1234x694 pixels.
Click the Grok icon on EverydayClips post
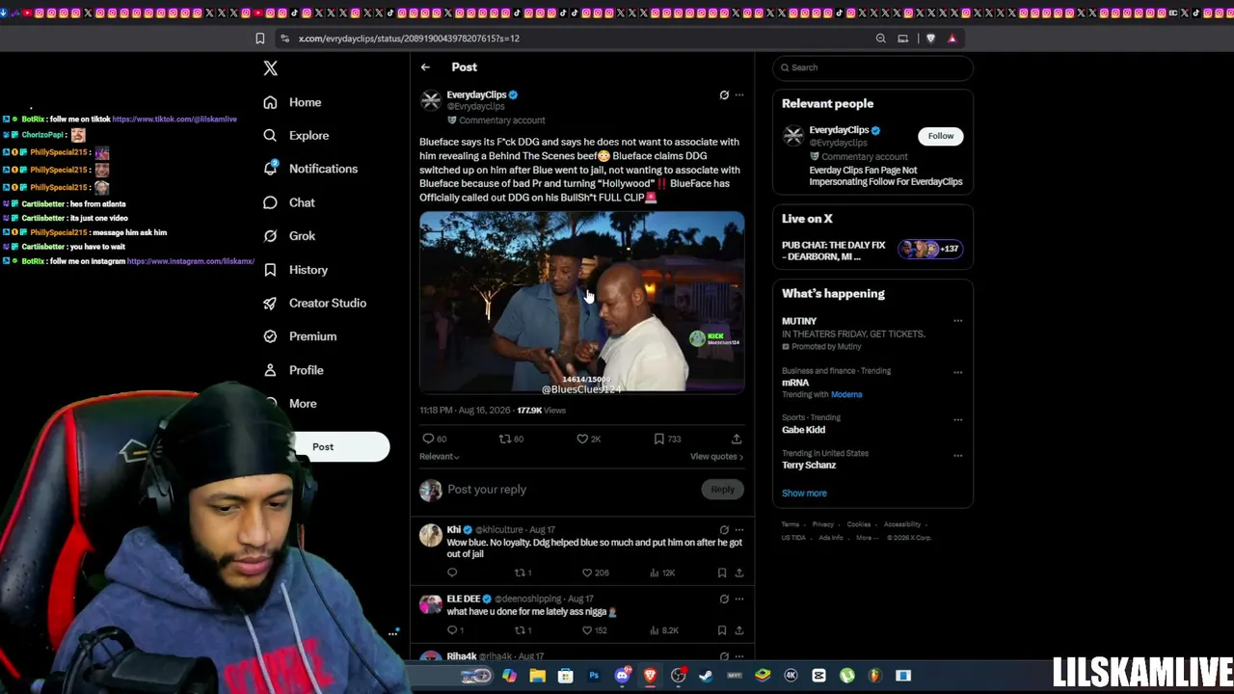724,94
